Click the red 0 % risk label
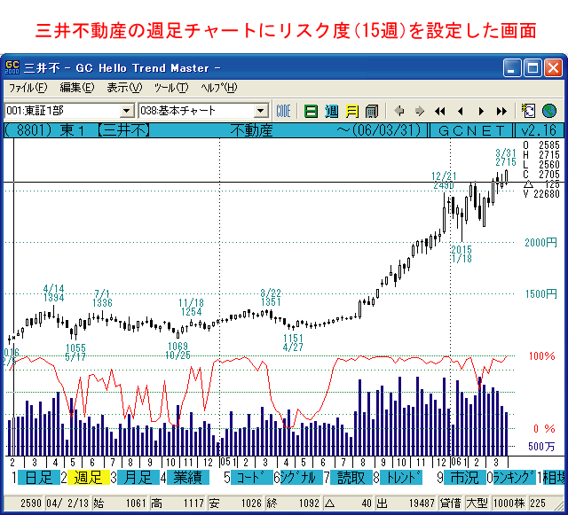The width and height of the screenshot is (568, 515). pos(544,429)
